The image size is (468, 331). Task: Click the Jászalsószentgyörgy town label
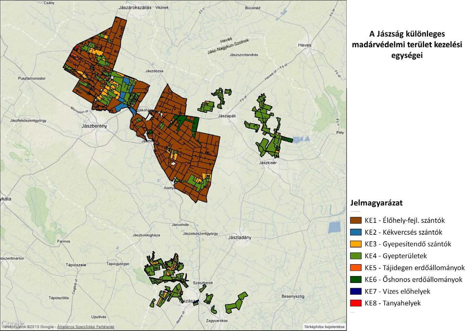point(201,233)
